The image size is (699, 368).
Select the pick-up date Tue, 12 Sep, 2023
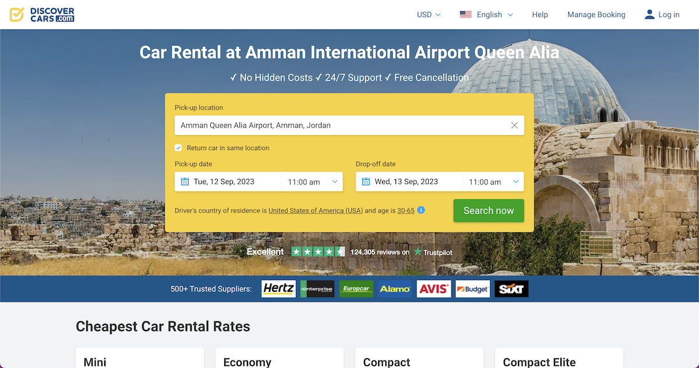(224, 182)
